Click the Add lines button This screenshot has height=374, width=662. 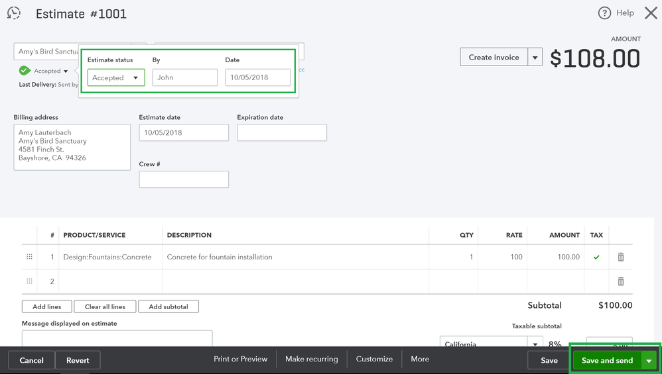tap(46, 306)
